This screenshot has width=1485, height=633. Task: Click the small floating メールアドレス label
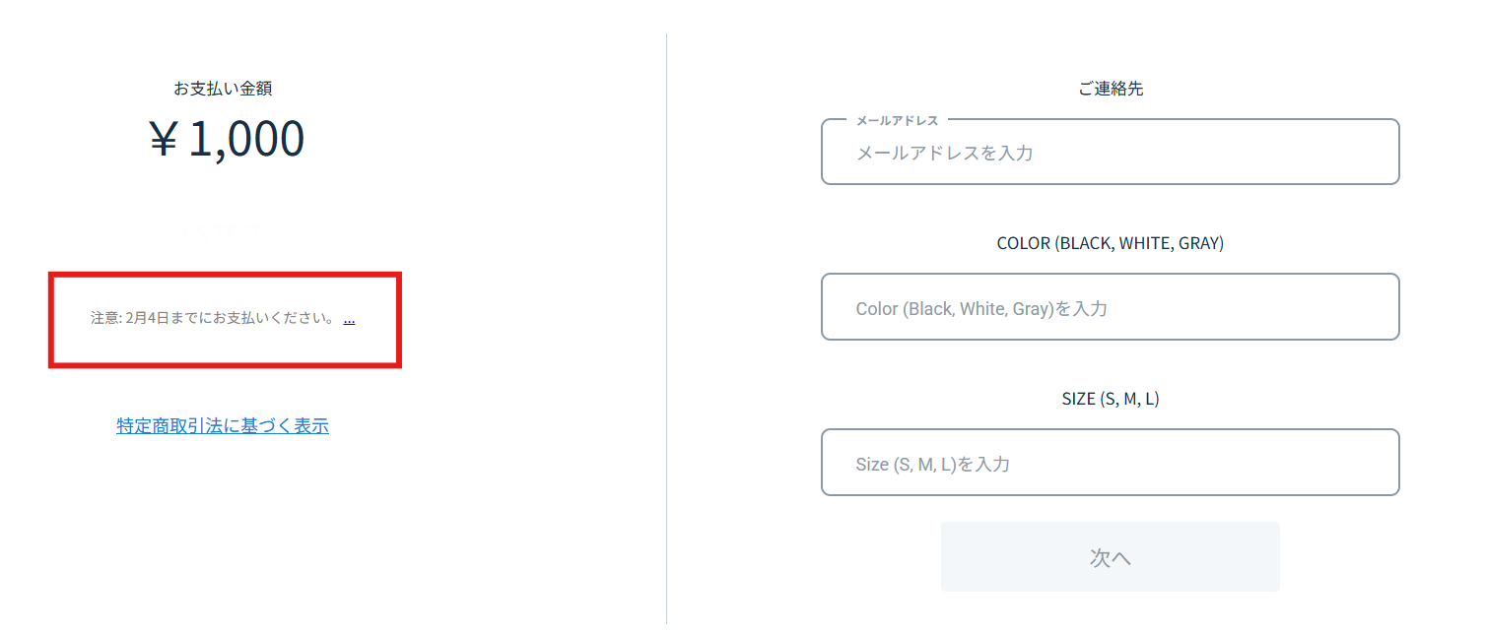click(897, 120)
